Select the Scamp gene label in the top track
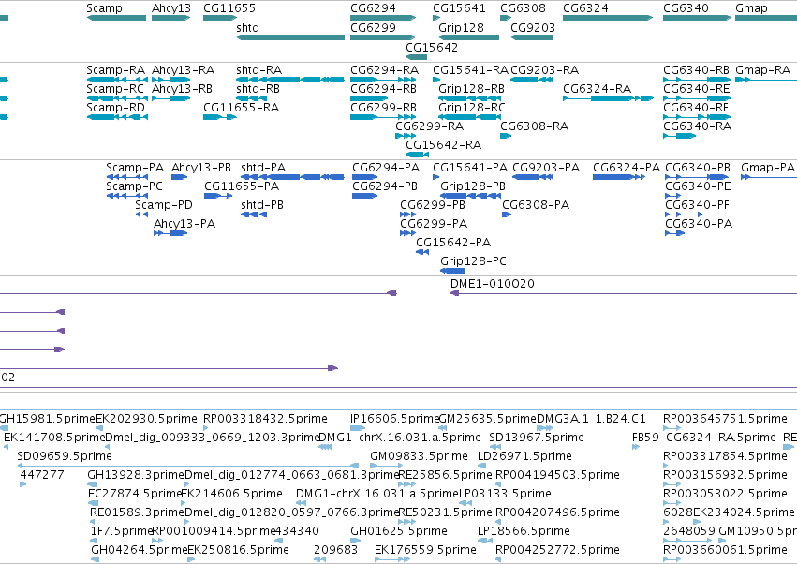This screenshot has height=564, width=797. tap(104, 8)
